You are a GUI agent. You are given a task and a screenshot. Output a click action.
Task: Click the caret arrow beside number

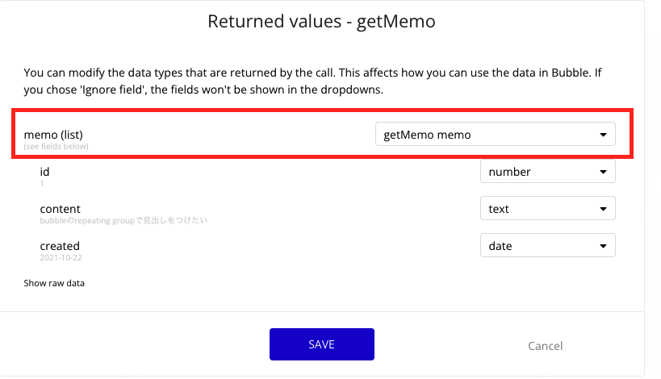point(603,172)
